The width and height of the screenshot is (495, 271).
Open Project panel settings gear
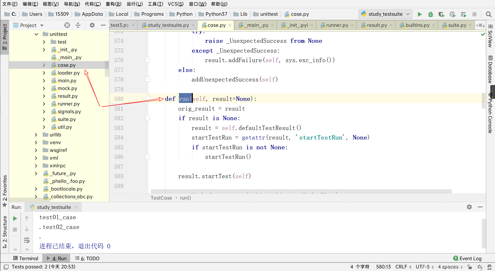(x=92, y=25)
